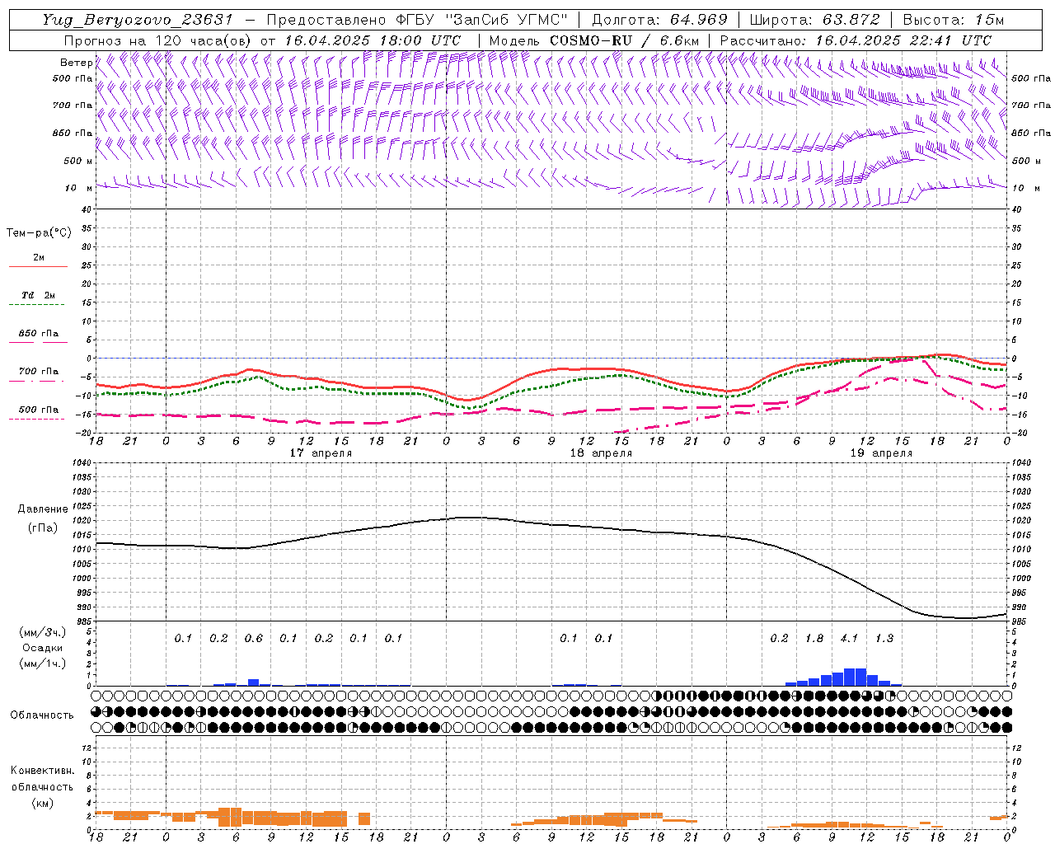Click 40 on the left temperature axis
Screen dimensions: 1055x844
click(88, 209)
